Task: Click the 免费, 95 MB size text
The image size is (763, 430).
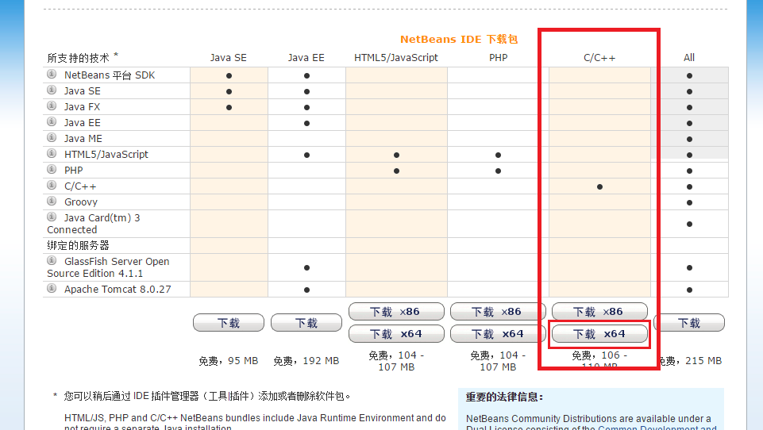Action: tap(228, 361)
